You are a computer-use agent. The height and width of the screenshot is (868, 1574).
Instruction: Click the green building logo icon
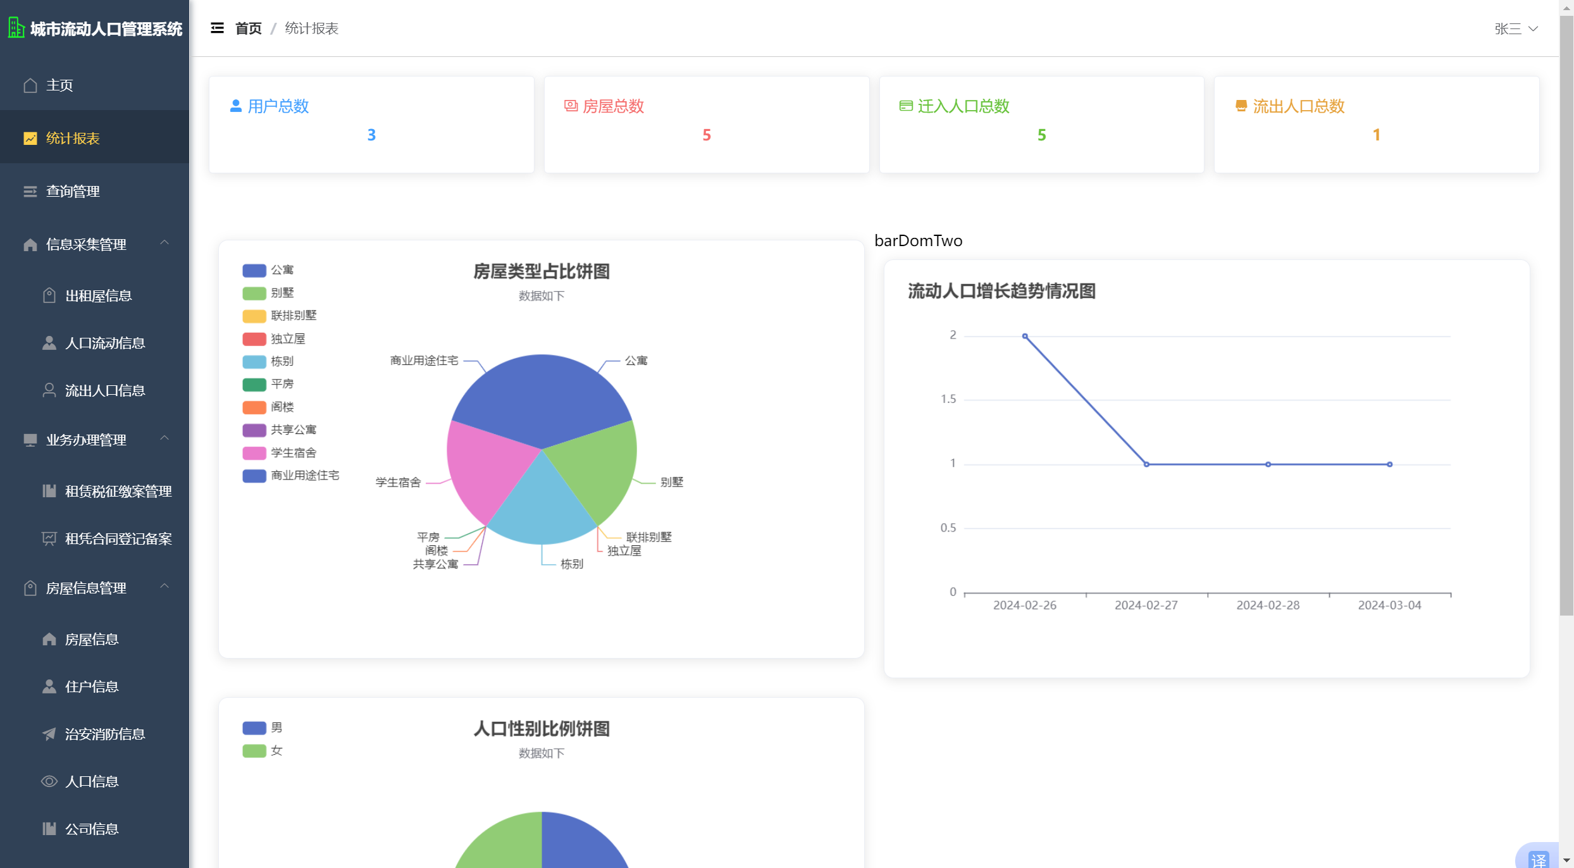click(x=16, y=28)
